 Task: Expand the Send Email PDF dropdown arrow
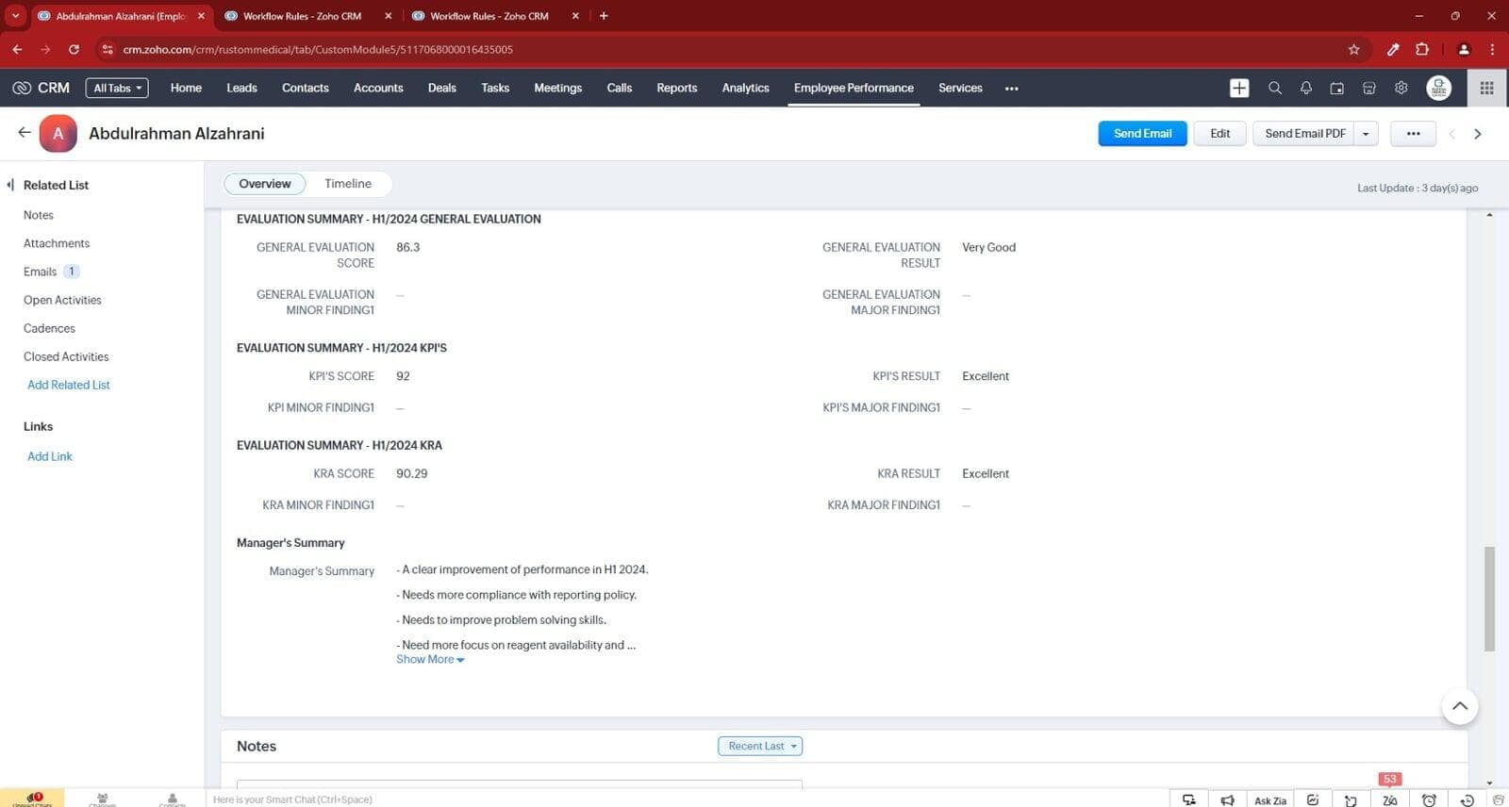(1366, 134)
